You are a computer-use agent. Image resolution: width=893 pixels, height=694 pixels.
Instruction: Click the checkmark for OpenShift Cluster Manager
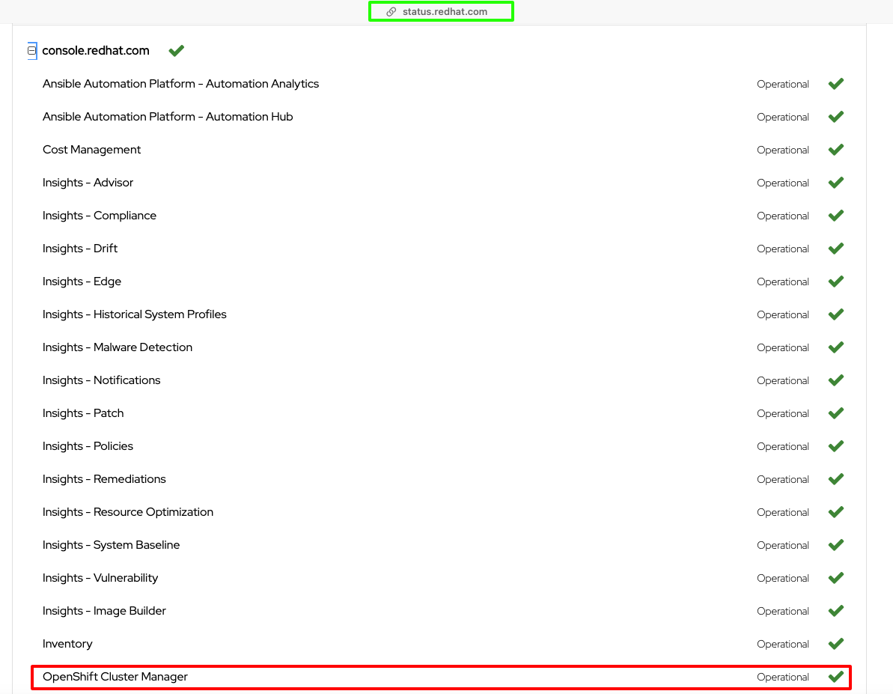(x=836, y=677)
